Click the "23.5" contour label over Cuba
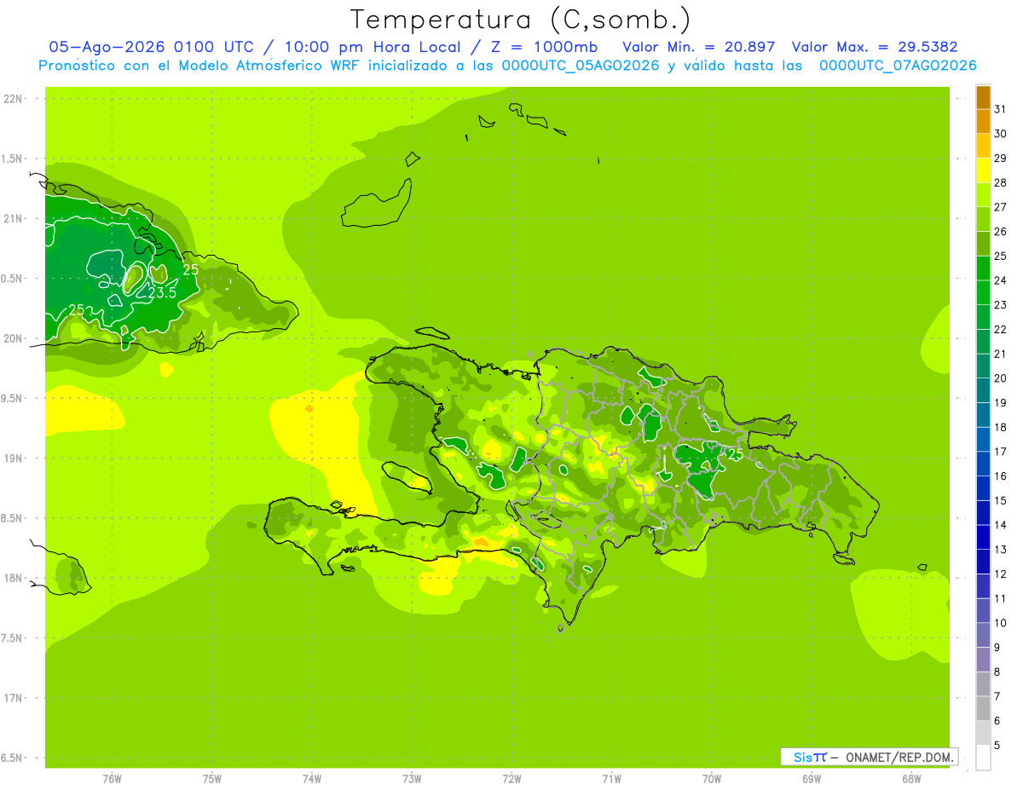The height and width of the screenshot is (790, 1023). (x=162, y=292)
